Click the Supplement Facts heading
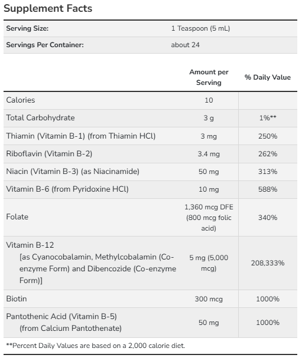Screen dimensions: 302x358 [x=48, y=9]
